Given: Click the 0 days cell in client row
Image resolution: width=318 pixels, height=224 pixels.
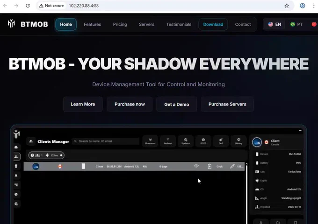Looking at the screenshot, I should point(163,166).
